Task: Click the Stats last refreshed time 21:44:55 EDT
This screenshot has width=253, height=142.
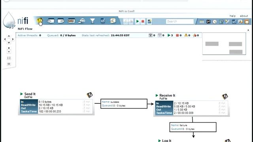Action: [x=120, y=35]
